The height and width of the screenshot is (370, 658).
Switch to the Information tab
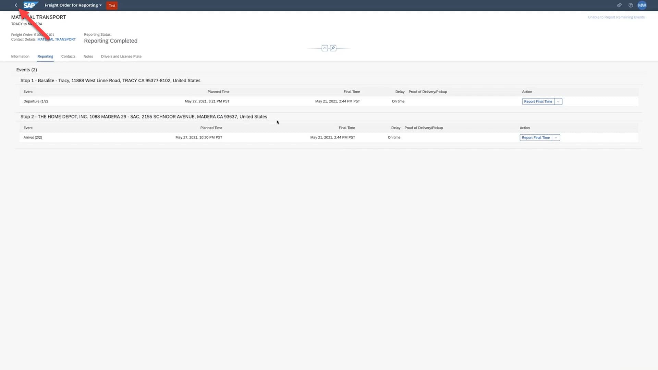[20, 56]
